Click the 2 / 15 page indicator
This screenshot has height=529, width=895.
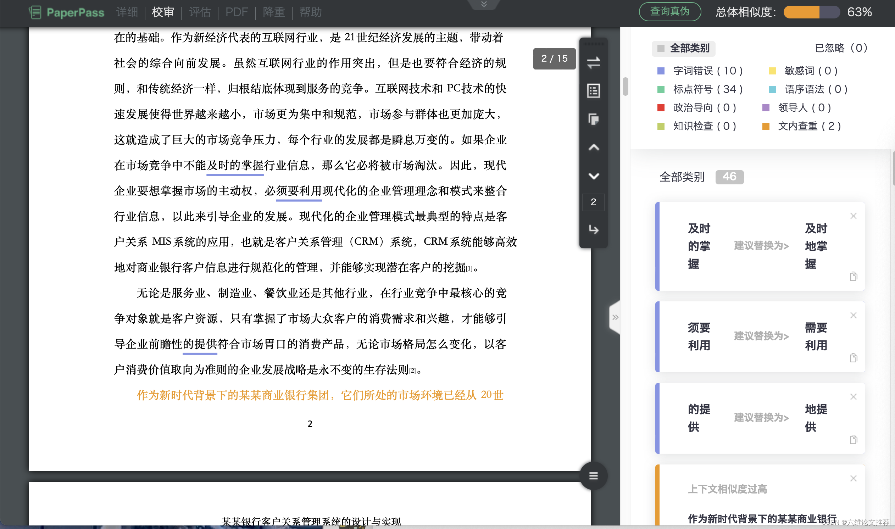(x=554, y=59)
